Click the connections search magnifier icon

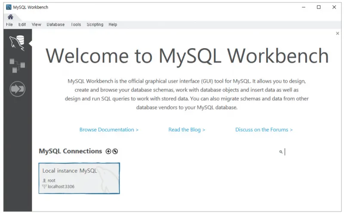(281, 152)
